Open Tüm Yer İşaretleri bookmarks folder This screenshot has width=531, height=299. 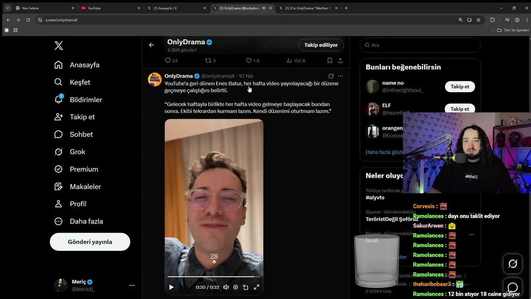(513, 30)
